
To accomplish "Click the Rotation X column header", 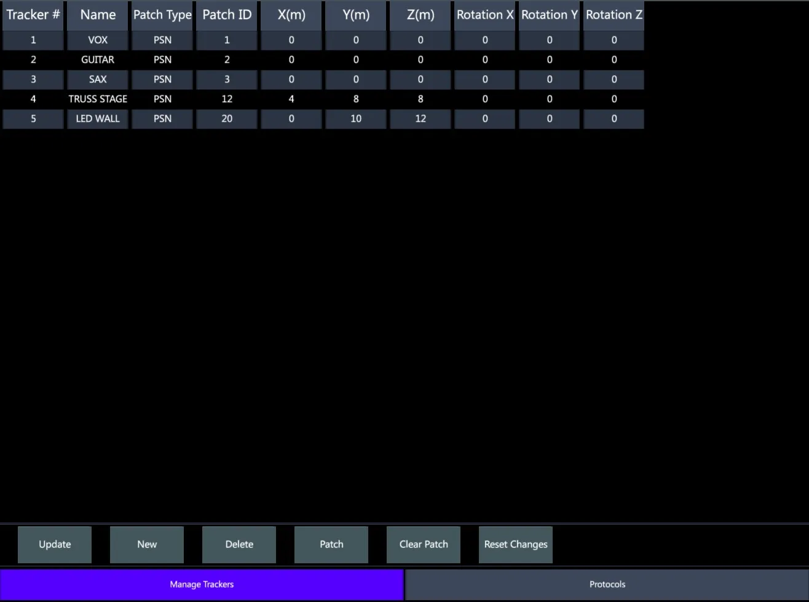I will 485,15.
